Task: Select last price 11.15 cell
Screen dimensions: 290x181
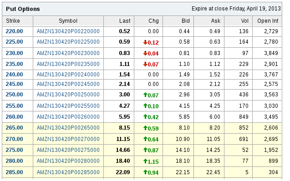Action: point(123,139)
